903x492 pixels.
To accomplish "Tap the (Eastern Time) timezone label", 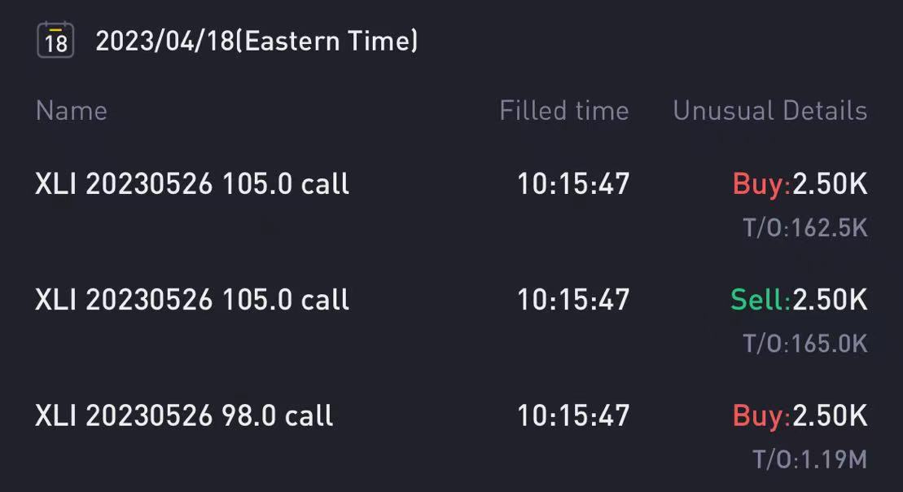I will point(327,42).
